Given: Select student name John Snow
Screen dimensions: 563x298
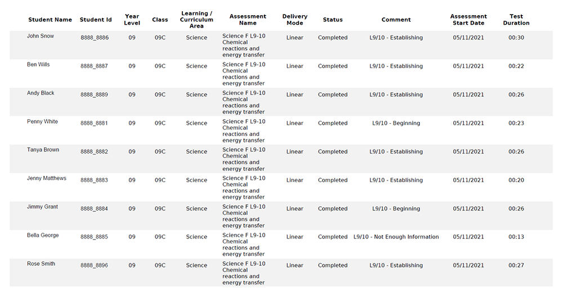Looking at the screenshot, I should (x=41, y=36).
